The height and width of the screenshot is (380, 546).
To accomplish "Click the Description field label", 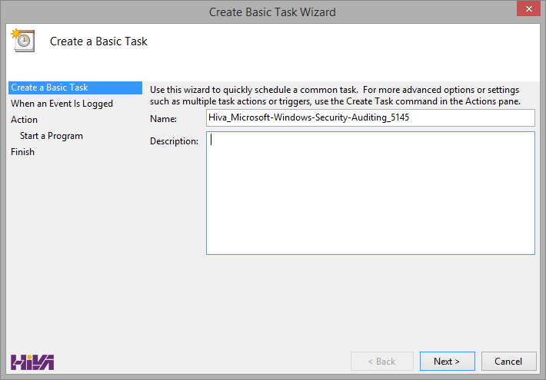I will (x=174, y=141).
